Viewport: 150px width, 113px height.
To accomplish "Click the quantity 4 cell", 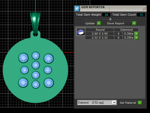I will 118,34.
